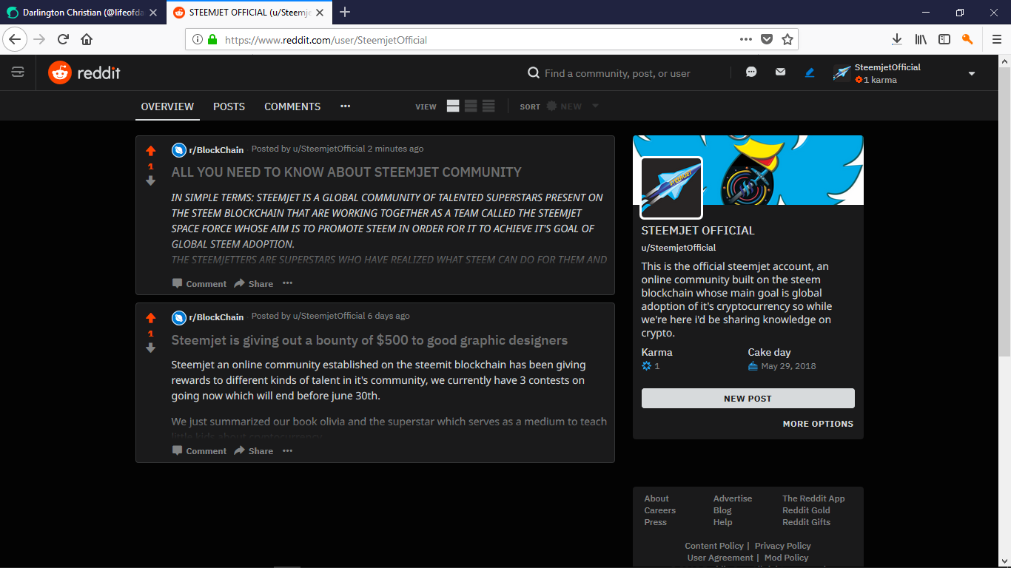This screenshot has height=568, width=1011.
Task: Open page actions ellipsis in URL bar
Action: point(746,39)
